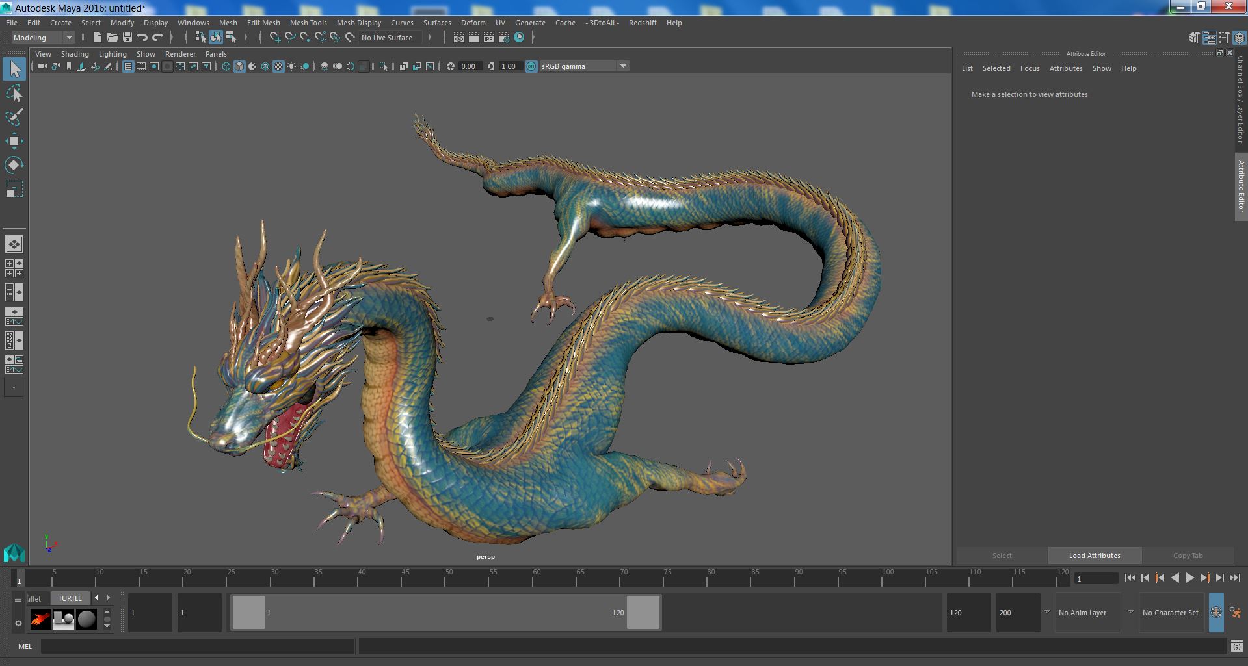Image resolution: width=1248 pixels, height=666 pixels.
Task: Select by object type mode
Action: [215, 38]
